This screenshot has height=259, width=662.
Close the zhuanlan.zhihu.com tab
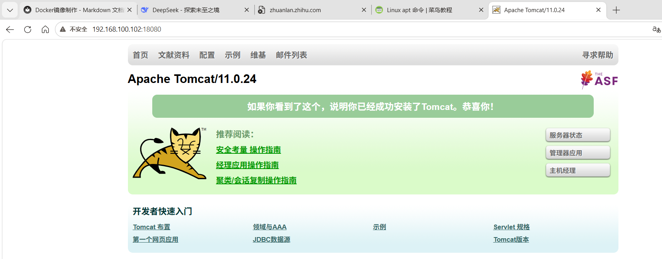364,10
